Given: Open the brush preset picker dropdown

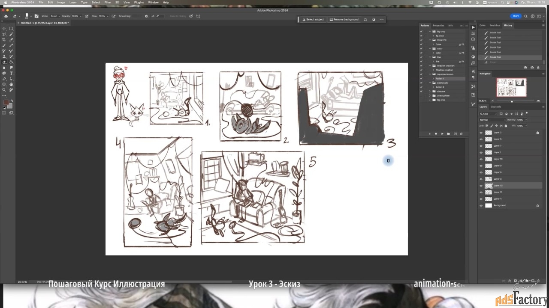Looking at the screenshot, I should click(31, 16).
